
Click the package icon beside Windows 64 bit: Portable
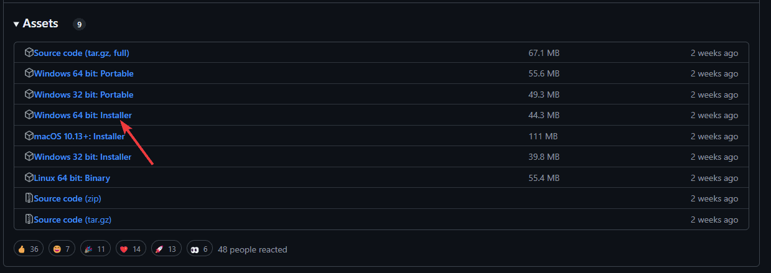[x=29, y=73]
